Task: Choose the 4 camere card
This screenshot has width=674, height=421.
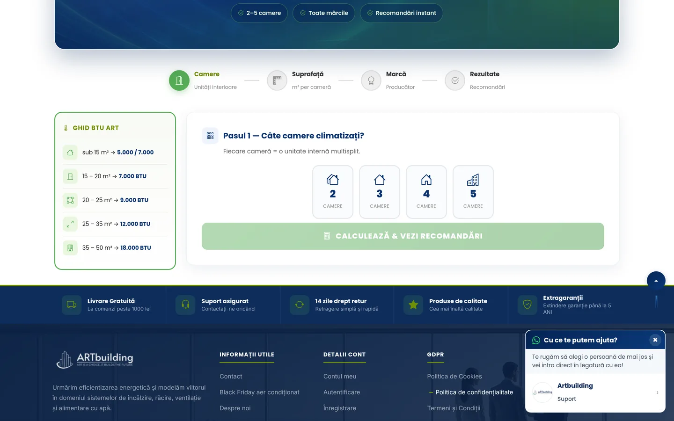Action: coord(426,192)
